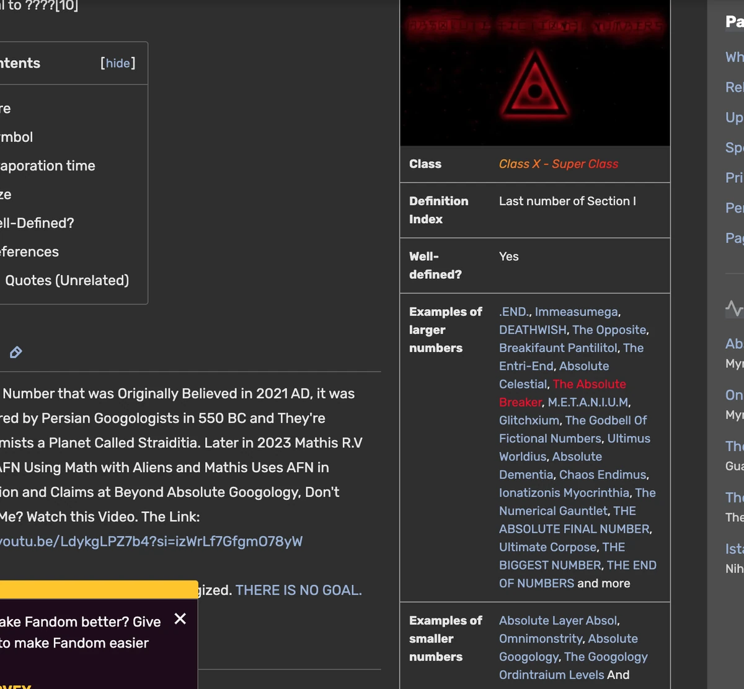Screen dimensions: 744x689
Task: Open The Absolute Breaker red link
Action: click(589, 385)
